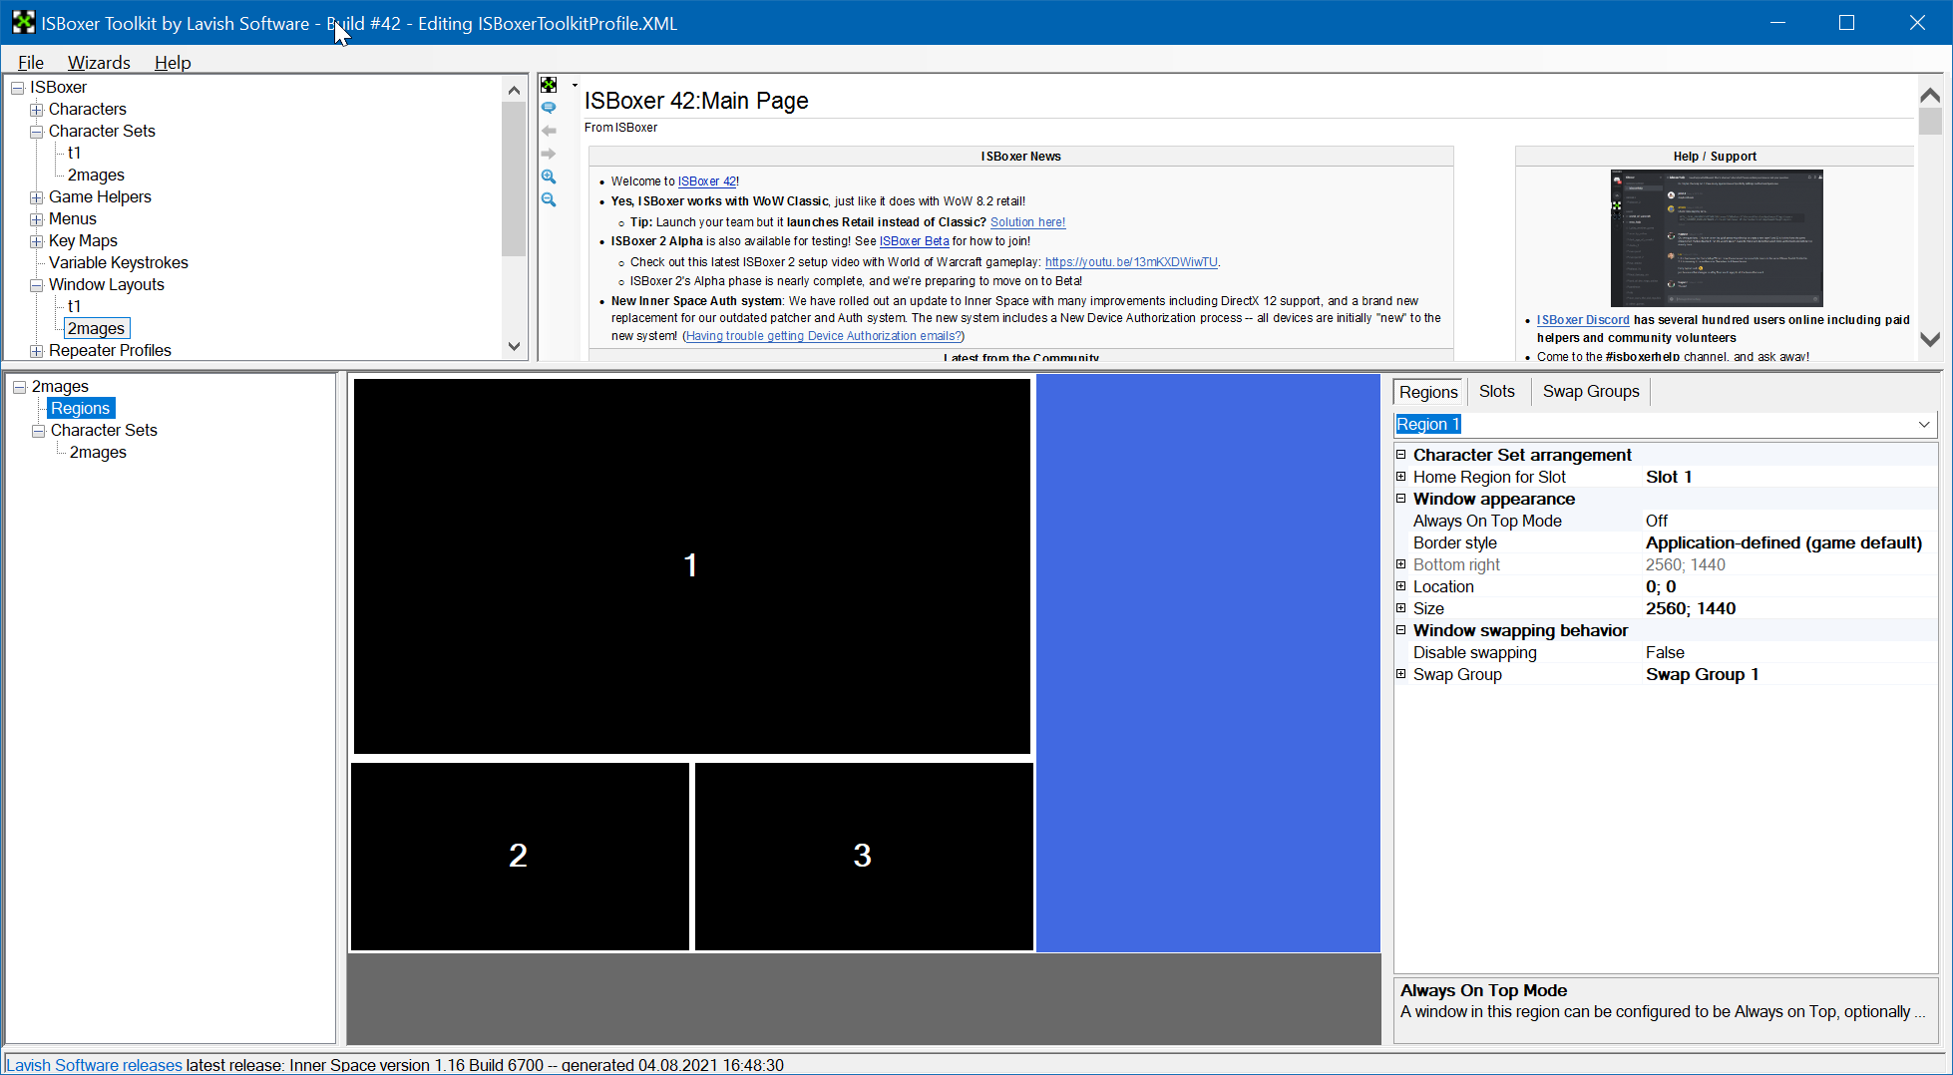Click the help browser scroll down arrow
1953x1075 pixels.
(x=1930, y=339)
